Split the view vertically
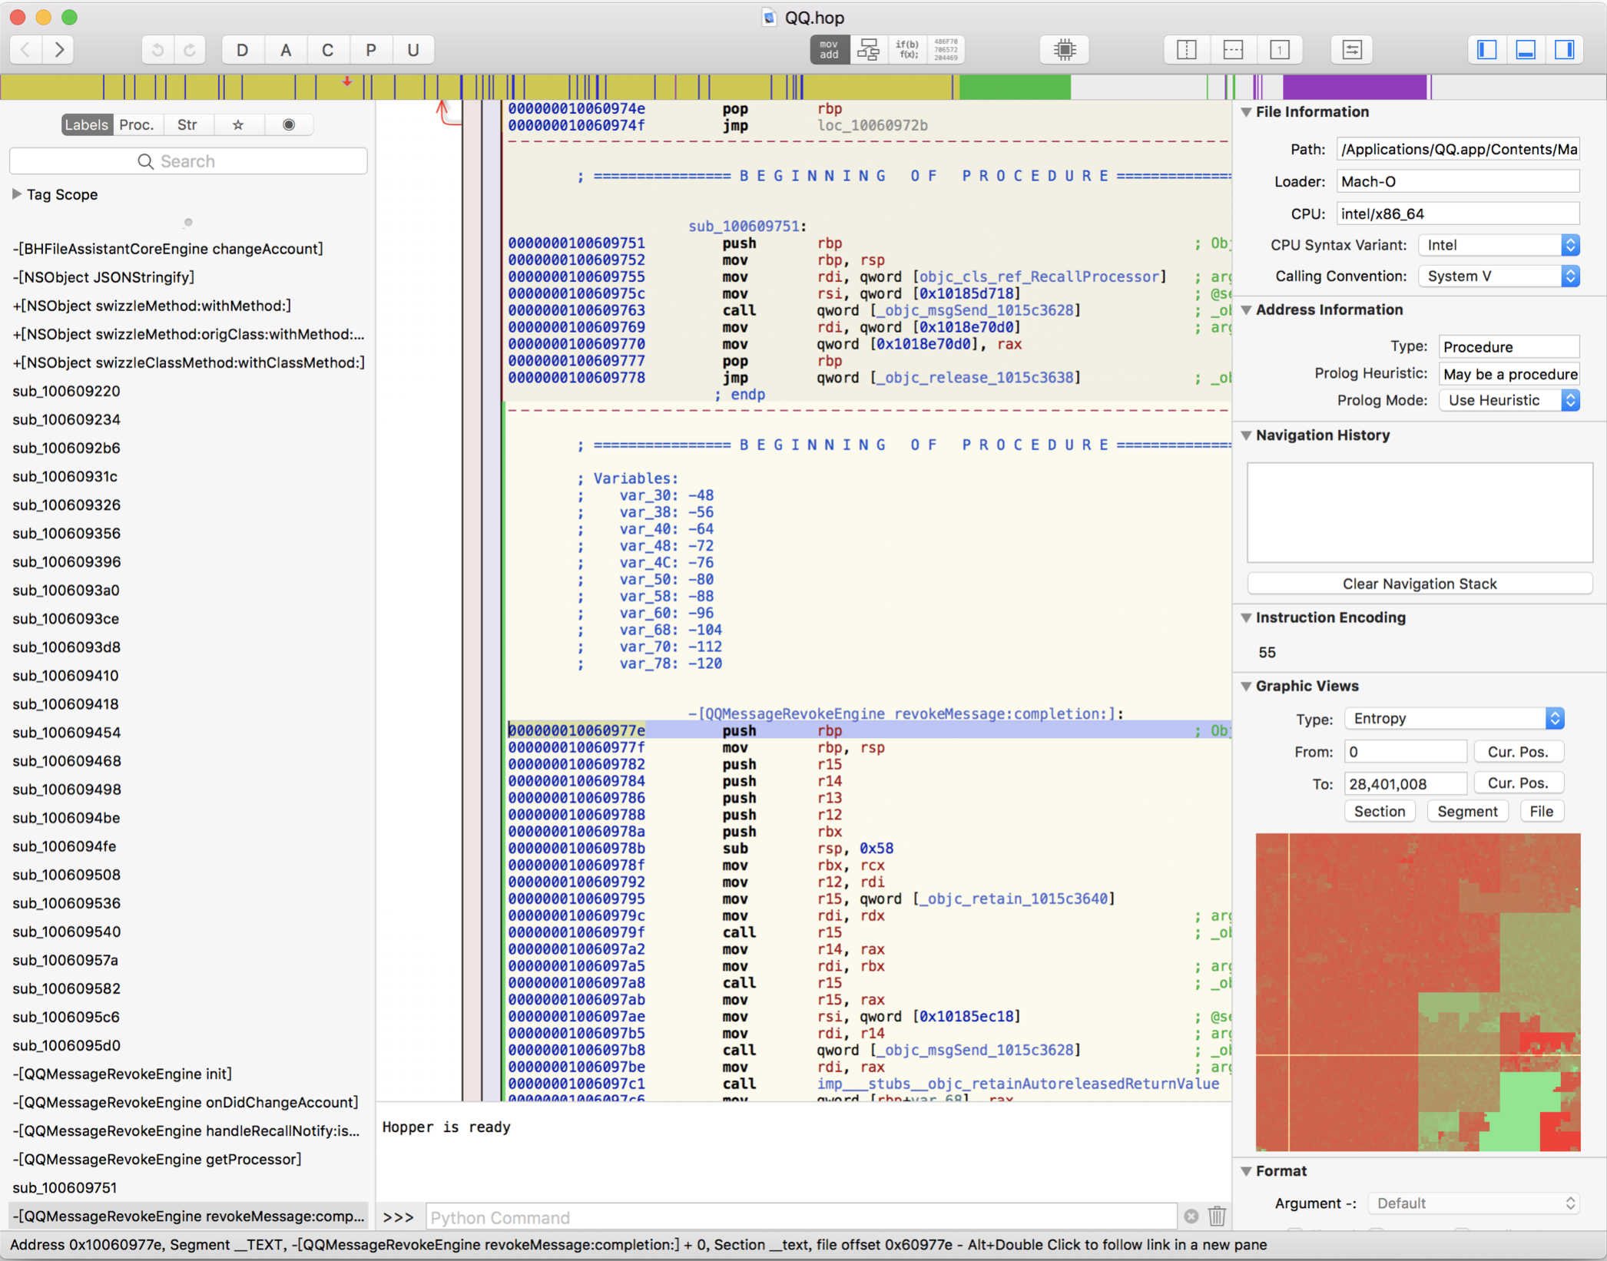This screenshot has width=1607, height=1261. coord(1187,50)
